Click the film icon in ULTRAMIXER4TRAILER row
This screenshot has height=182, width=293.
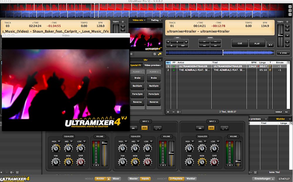click(270, 66)
